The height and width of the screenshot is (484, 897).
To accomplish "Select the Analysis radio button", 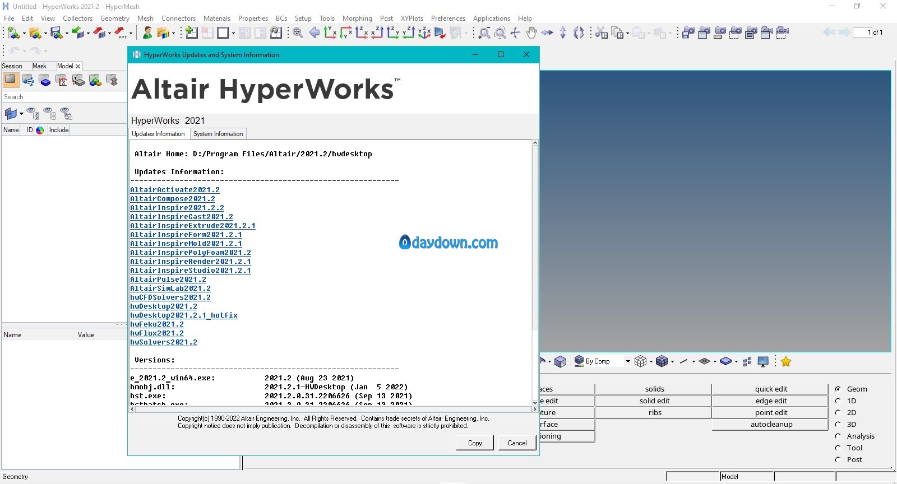I will coord(838,436).
